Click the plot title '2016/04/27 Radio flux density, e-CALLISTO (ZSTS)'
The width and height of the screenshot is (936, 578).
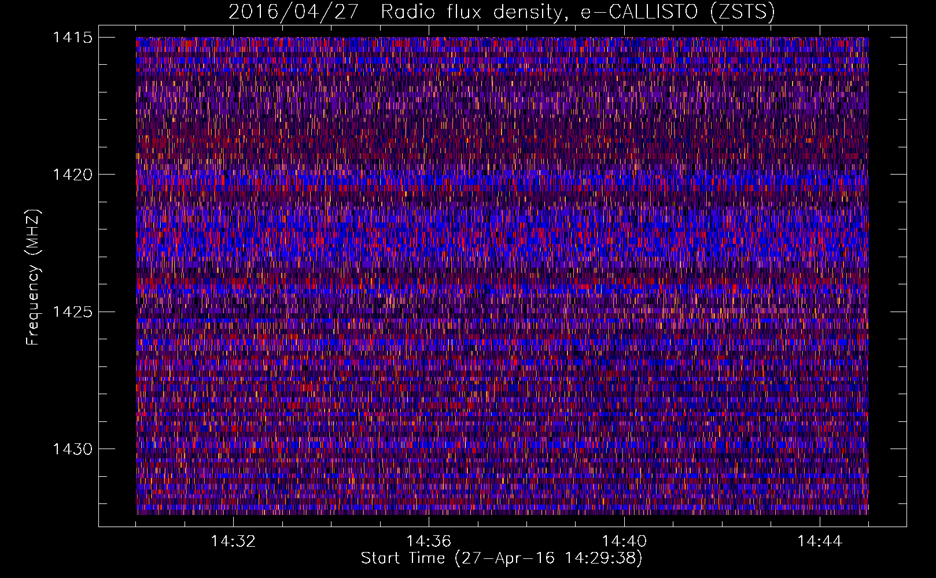click(502, 12)
